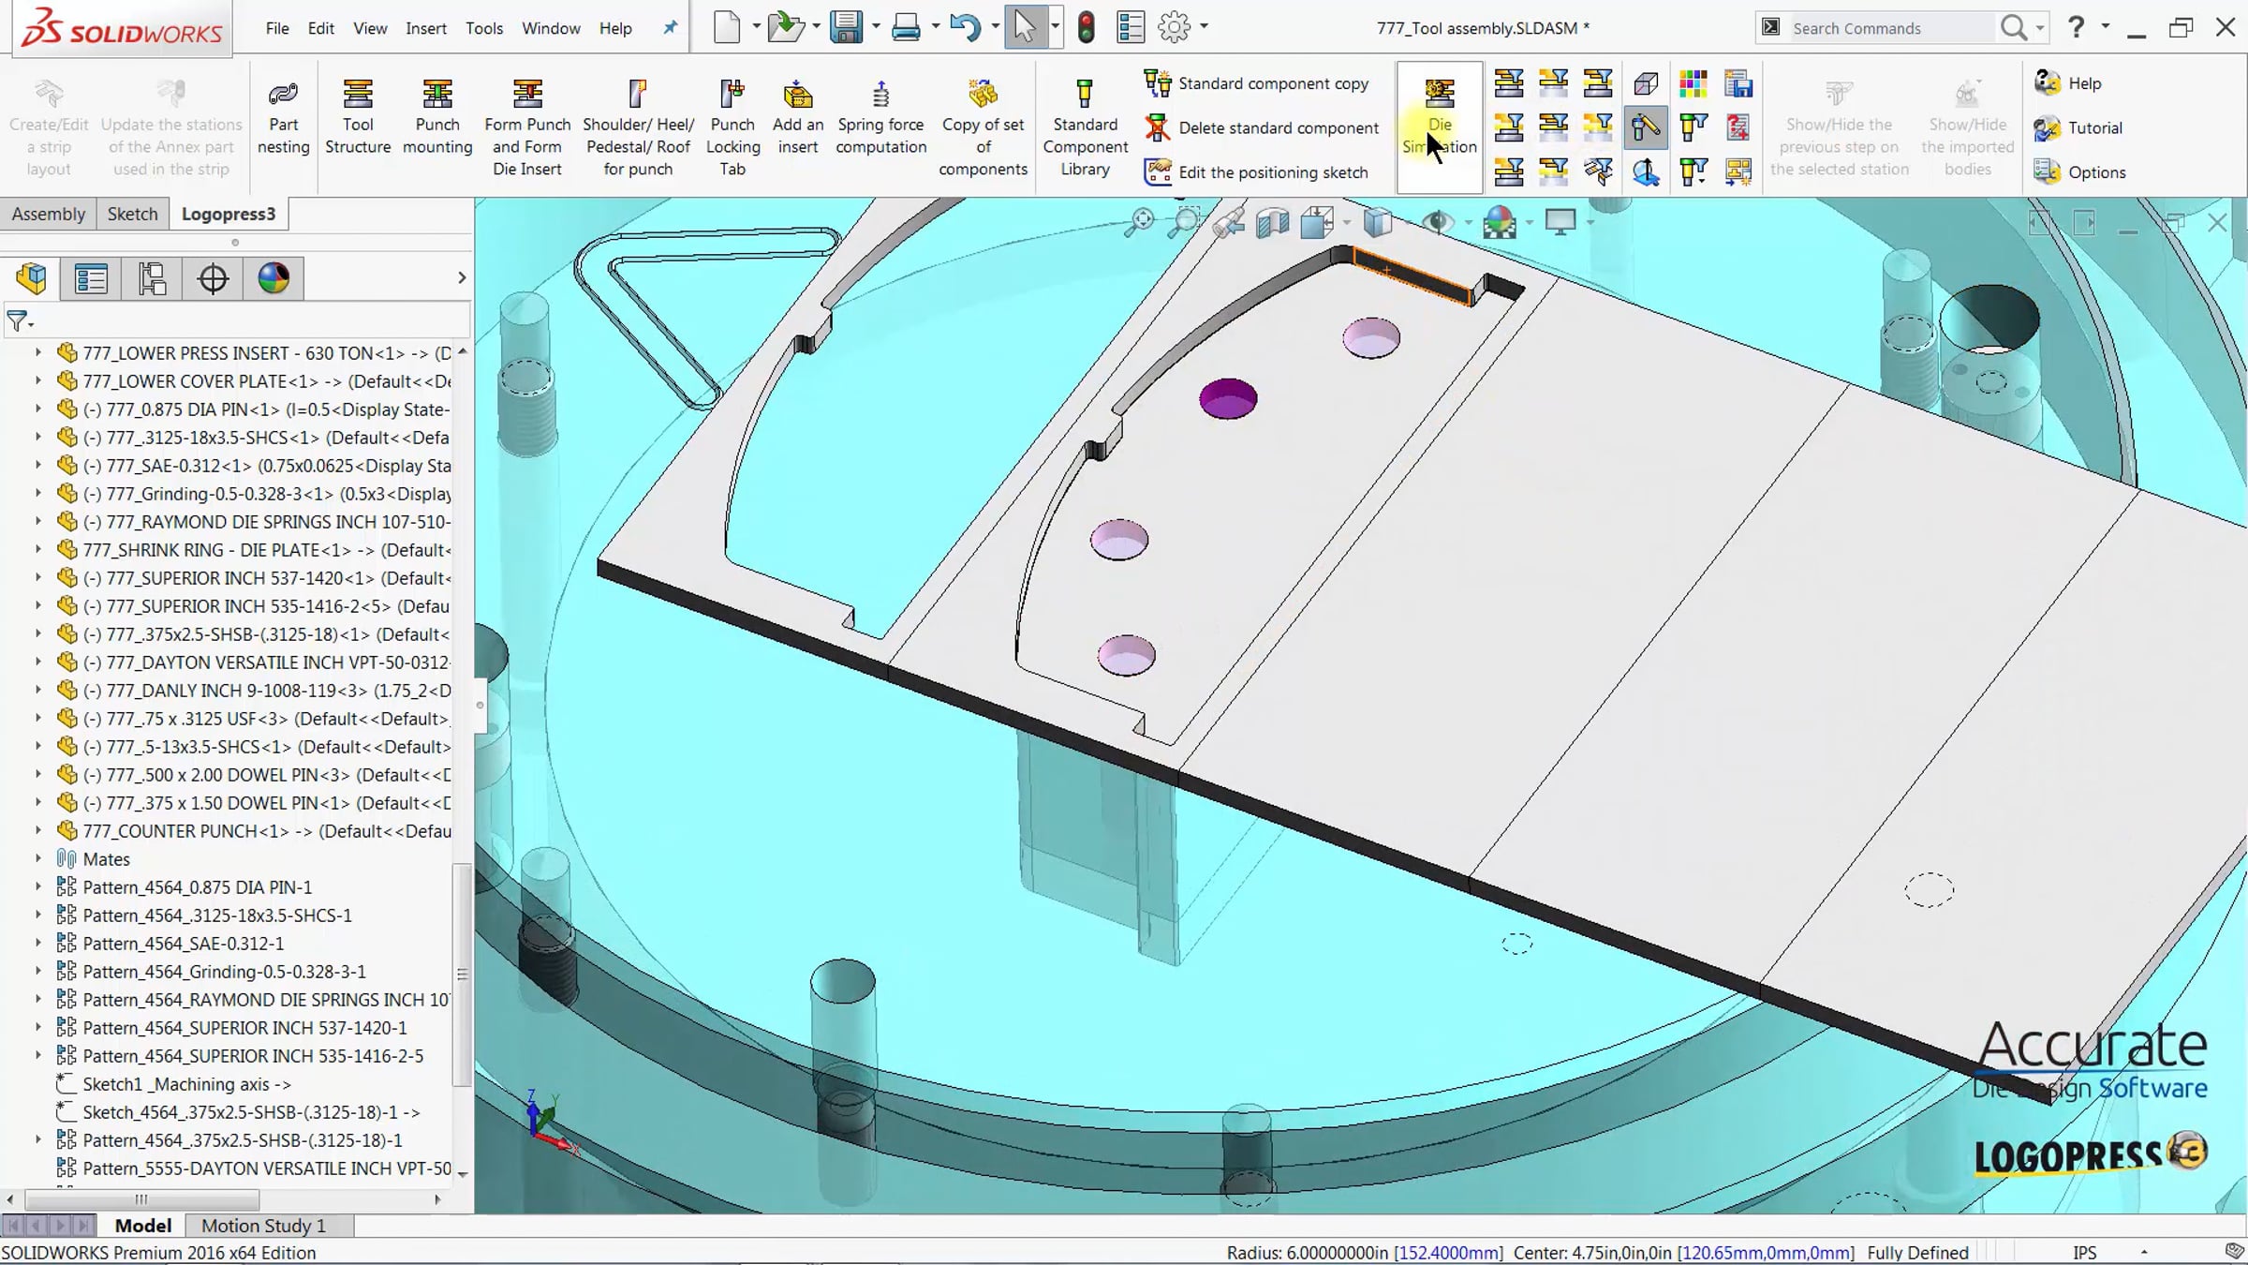Switch to the ConfigurationManager icon

[152, 278]
